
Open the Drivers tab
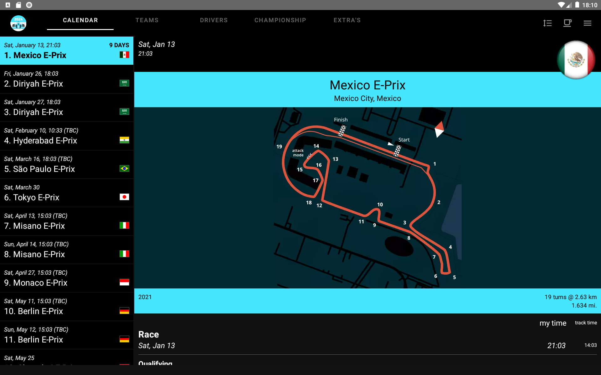[214, 20]
